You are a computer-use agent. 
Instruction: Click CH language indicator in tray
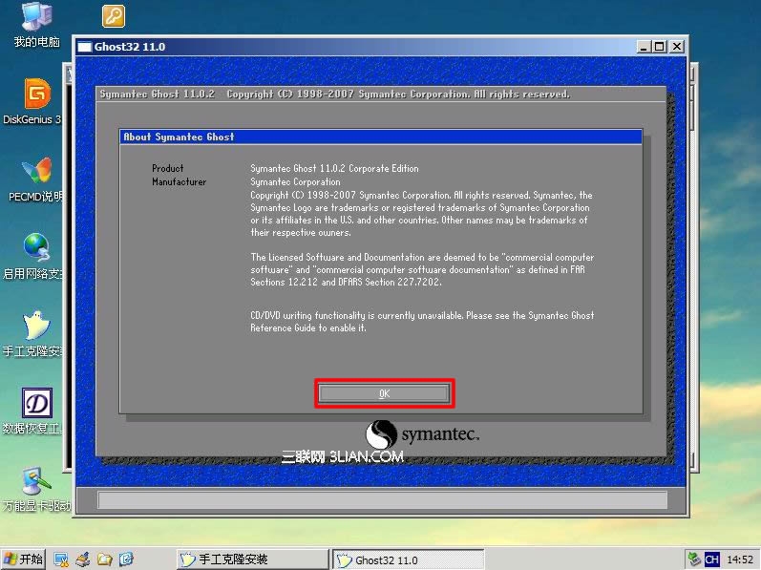coord(712,559)
